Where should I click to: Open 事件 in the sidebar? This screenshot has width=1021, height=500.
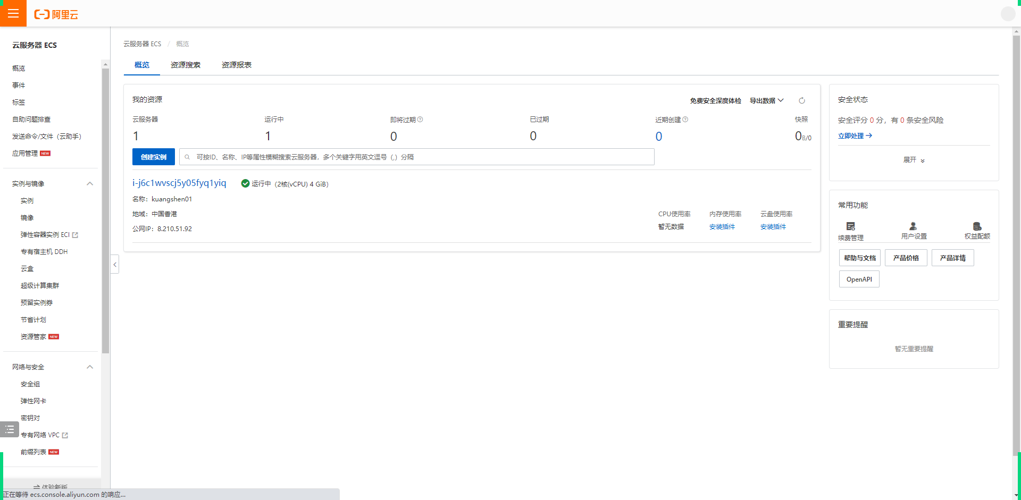tap(19, 85)
